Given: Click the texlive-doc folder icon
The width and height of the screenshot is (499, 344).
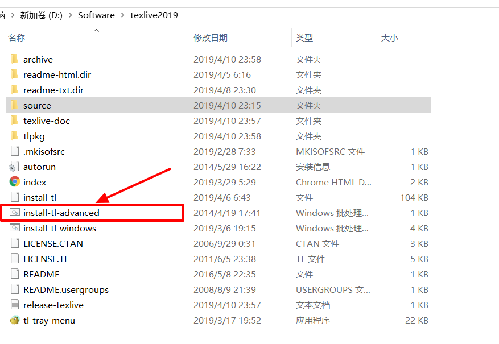Looking at the screenshot, I should (14, 121).
